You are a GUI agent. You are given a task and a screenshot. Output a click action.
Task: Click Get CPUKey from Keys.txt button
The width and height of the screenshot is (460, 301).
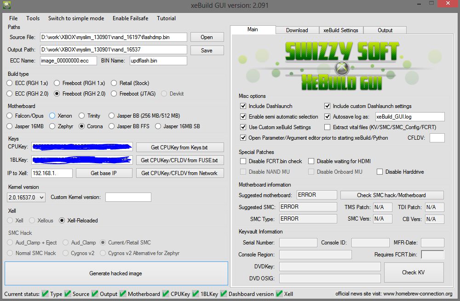179,148
